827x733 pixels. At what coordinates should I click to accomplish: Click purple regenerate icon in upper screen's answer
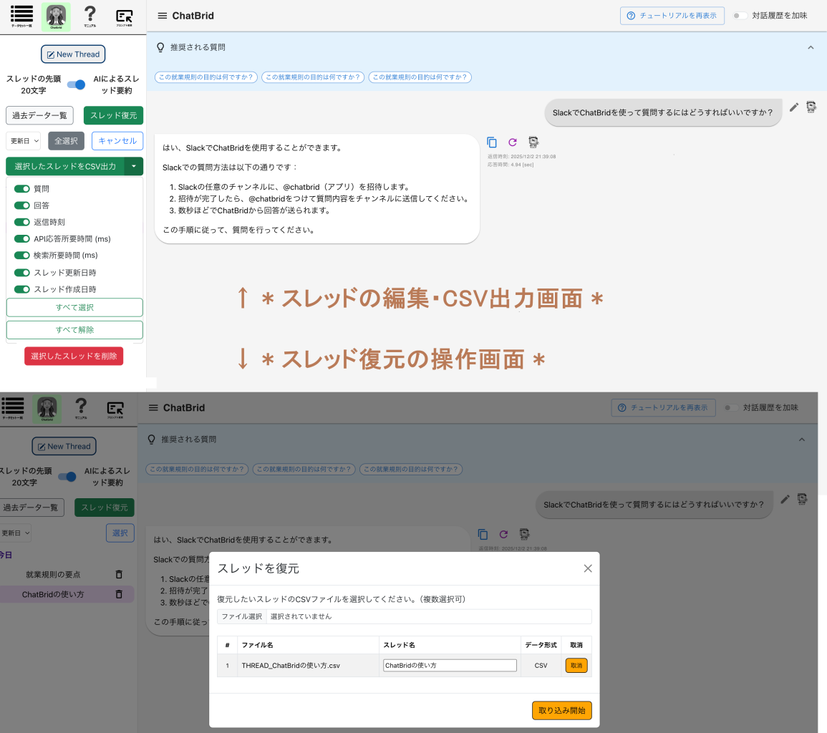click(512, 142)
